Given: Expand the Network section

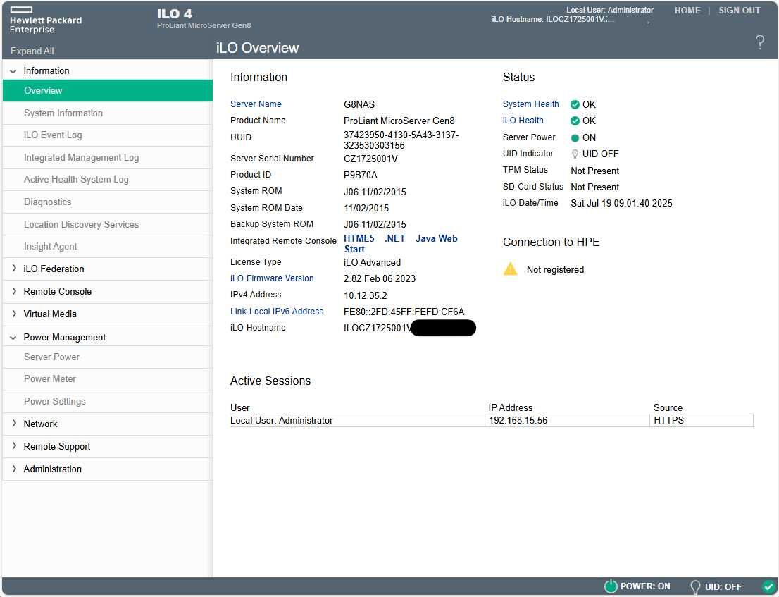Looking at the screenshot, I should click(14, 424).
